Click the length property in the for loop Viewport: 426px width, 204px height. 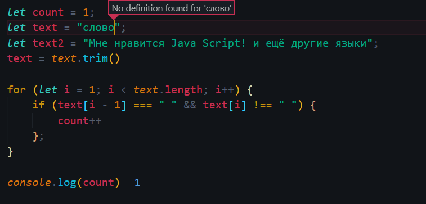[x=183, y=90]
